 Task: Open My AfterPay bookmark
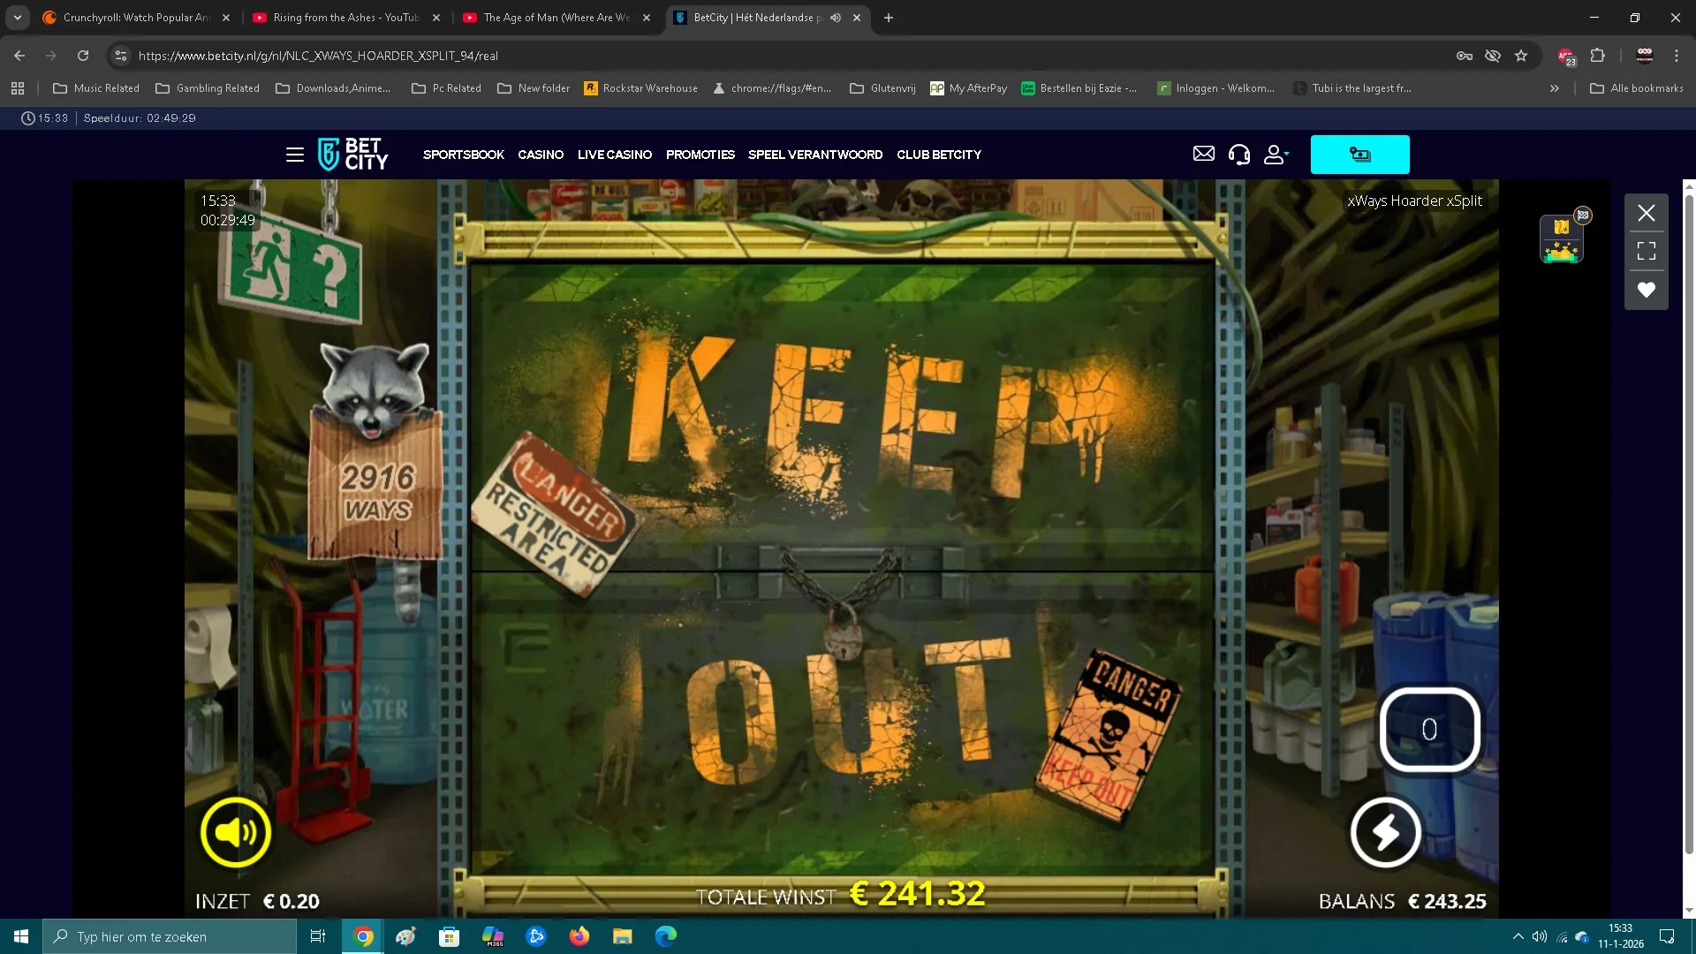pos(968,88)
